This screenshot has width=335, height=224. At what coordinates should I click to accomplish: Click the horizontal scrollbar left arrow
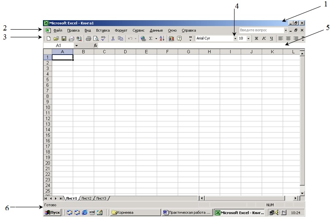click(202, 198)
